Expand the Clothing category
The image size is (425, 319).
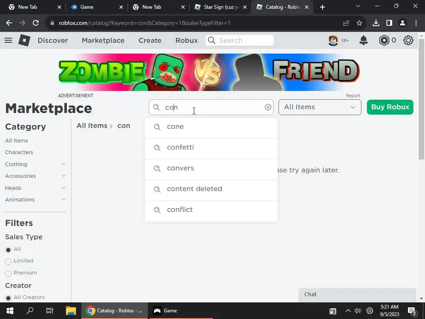point(64,164)
